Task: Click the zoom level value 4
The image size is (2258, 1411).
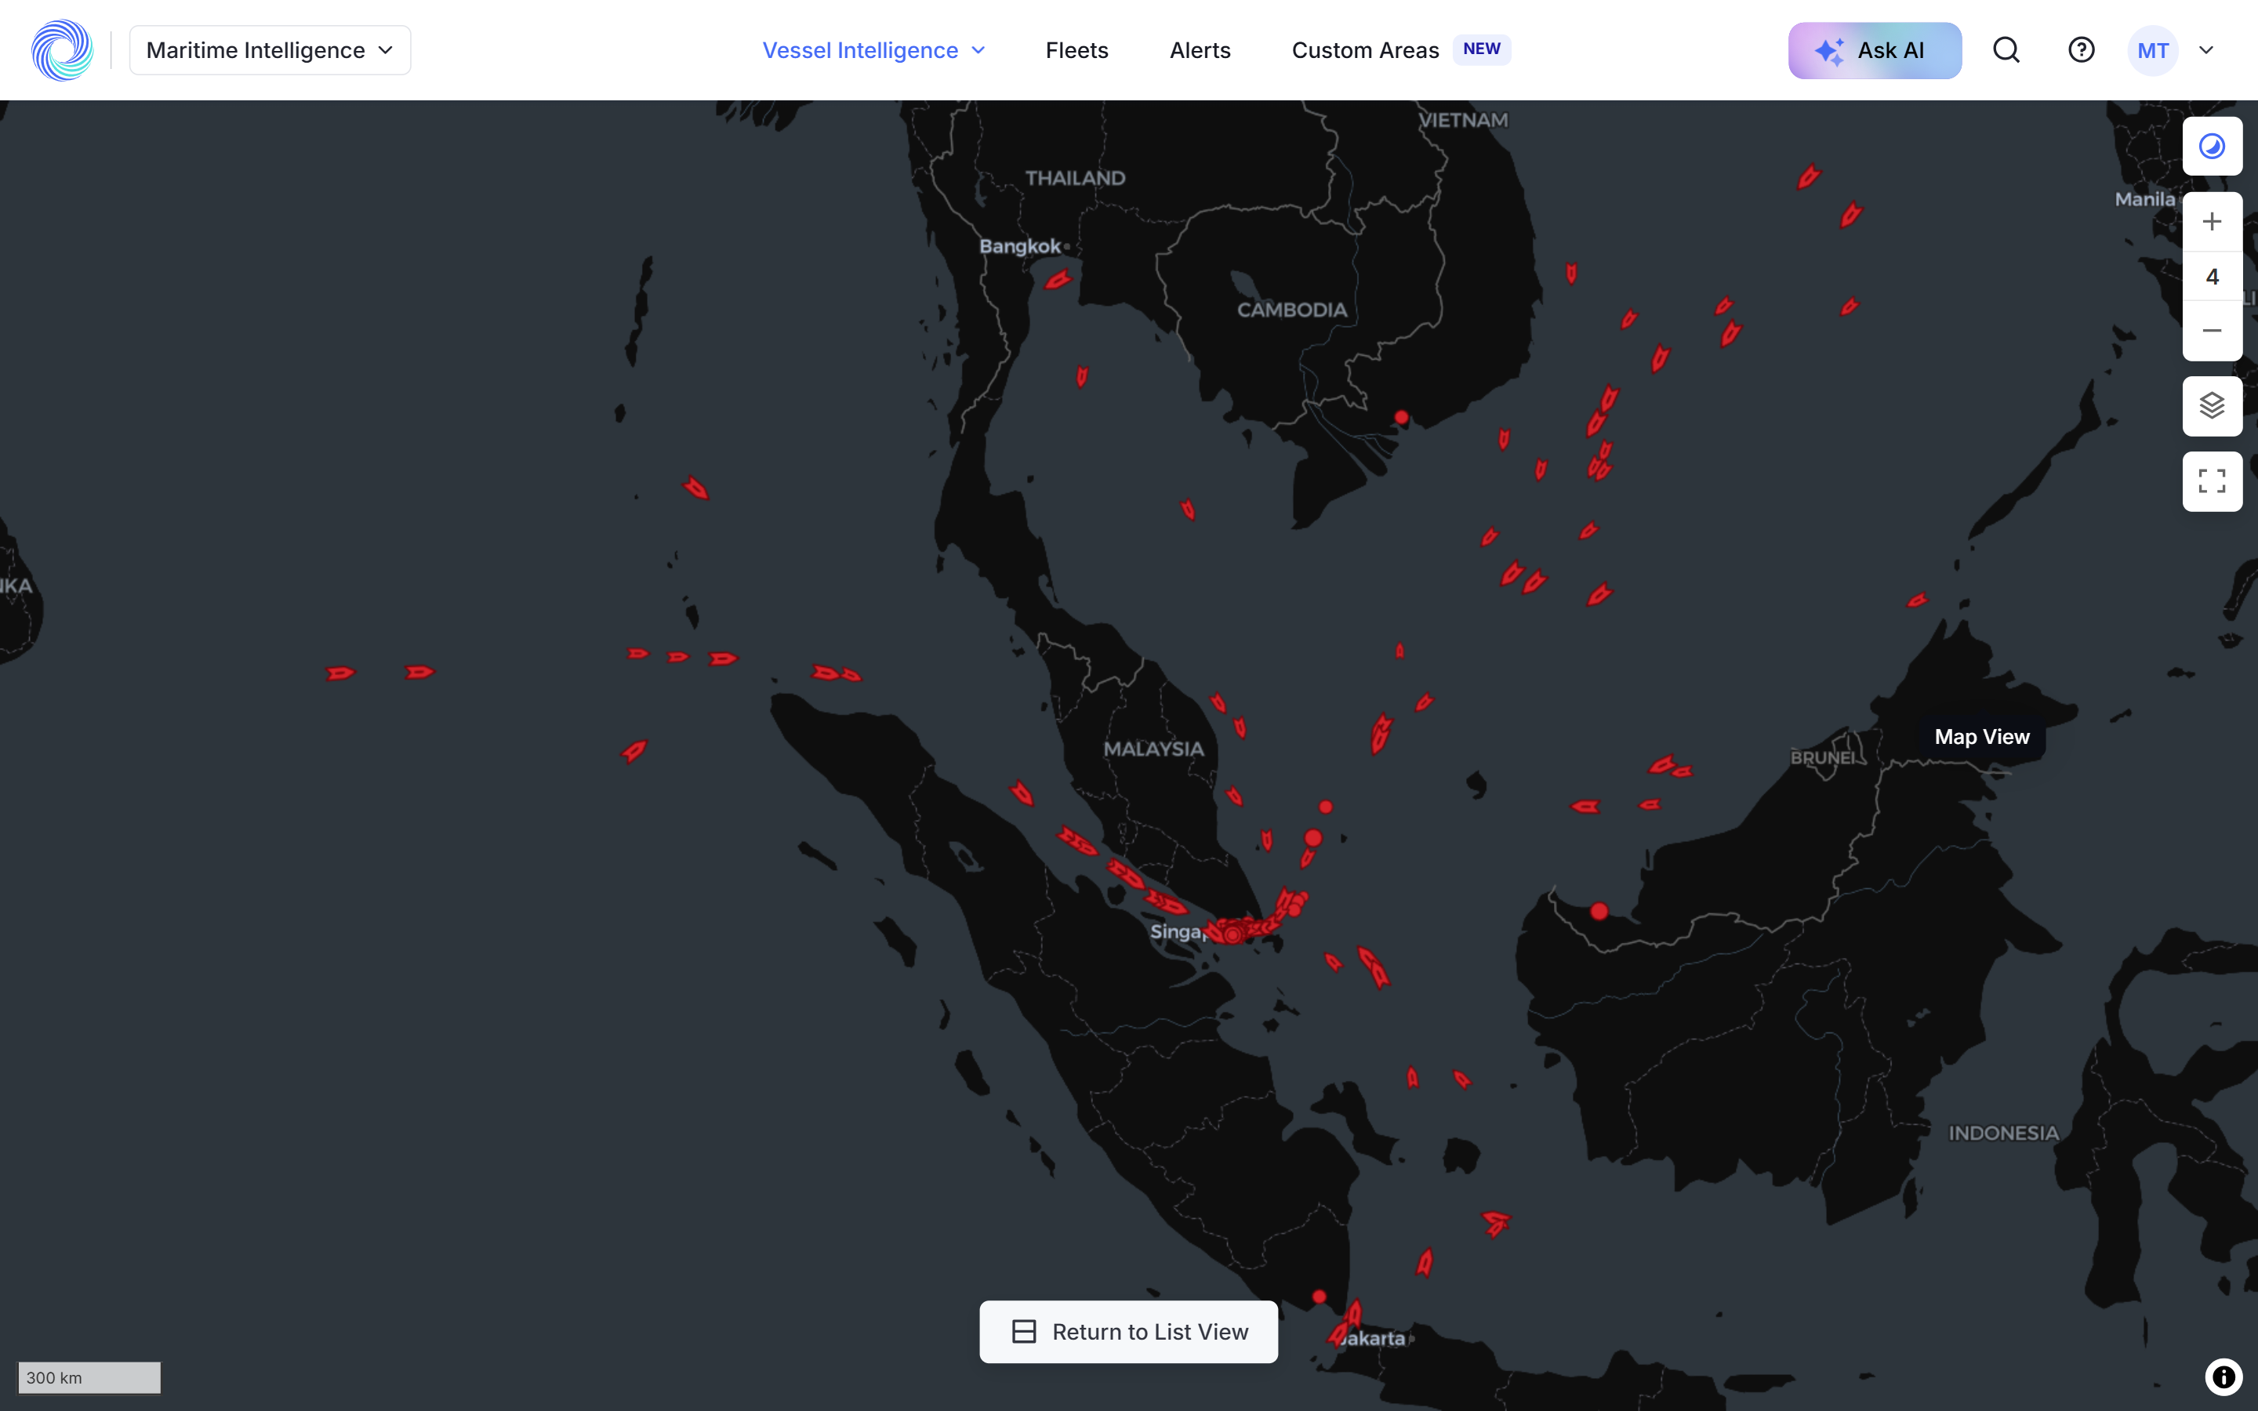Action: pos(2211,276)
